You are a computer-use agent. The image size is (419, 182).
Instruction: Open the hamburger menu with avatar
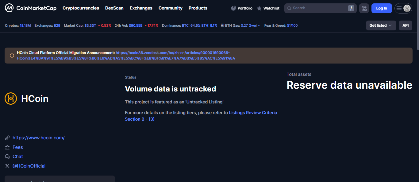tap(403, 8)
